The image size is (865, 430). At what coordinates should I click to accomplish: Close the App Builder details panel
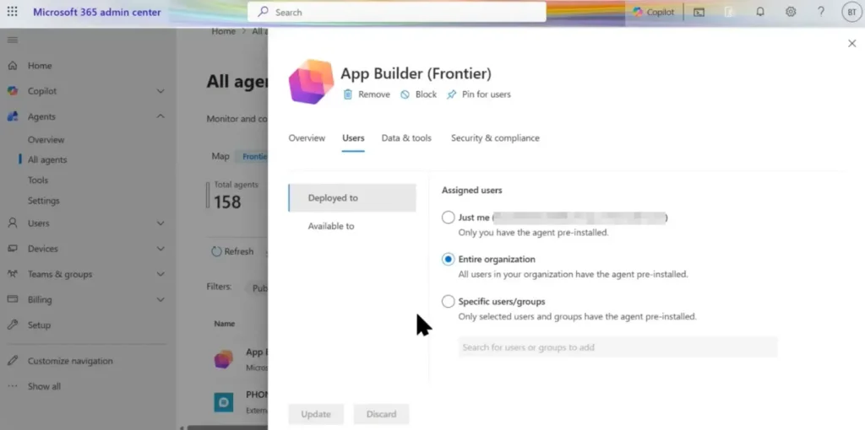[851, 43]
